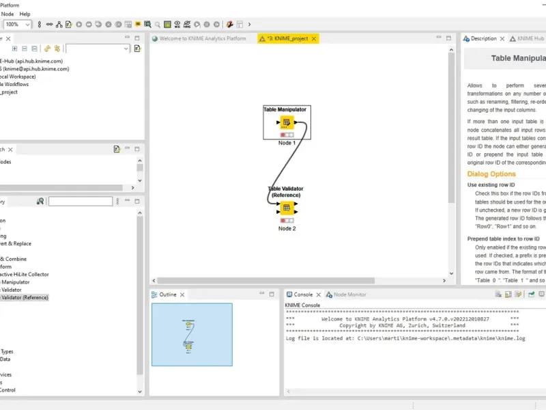
Task: Click the Cancel selected node icon
Action: (109, 25)
